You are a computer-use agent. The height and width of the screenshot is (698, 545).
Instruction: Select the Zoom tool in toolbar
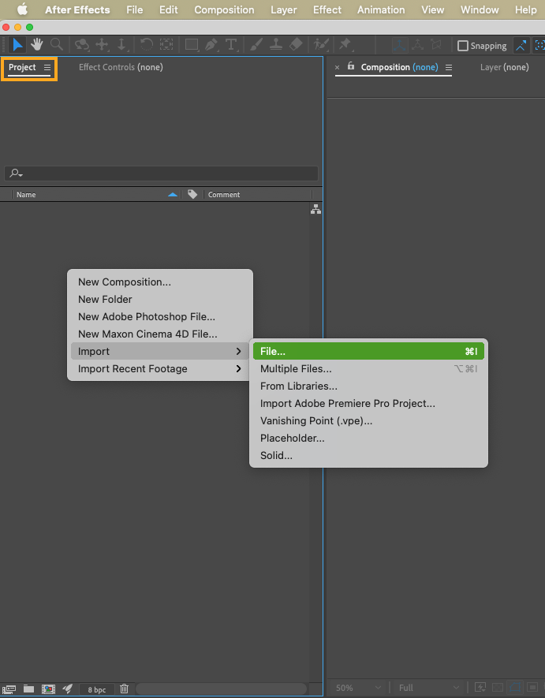point(56,44)
